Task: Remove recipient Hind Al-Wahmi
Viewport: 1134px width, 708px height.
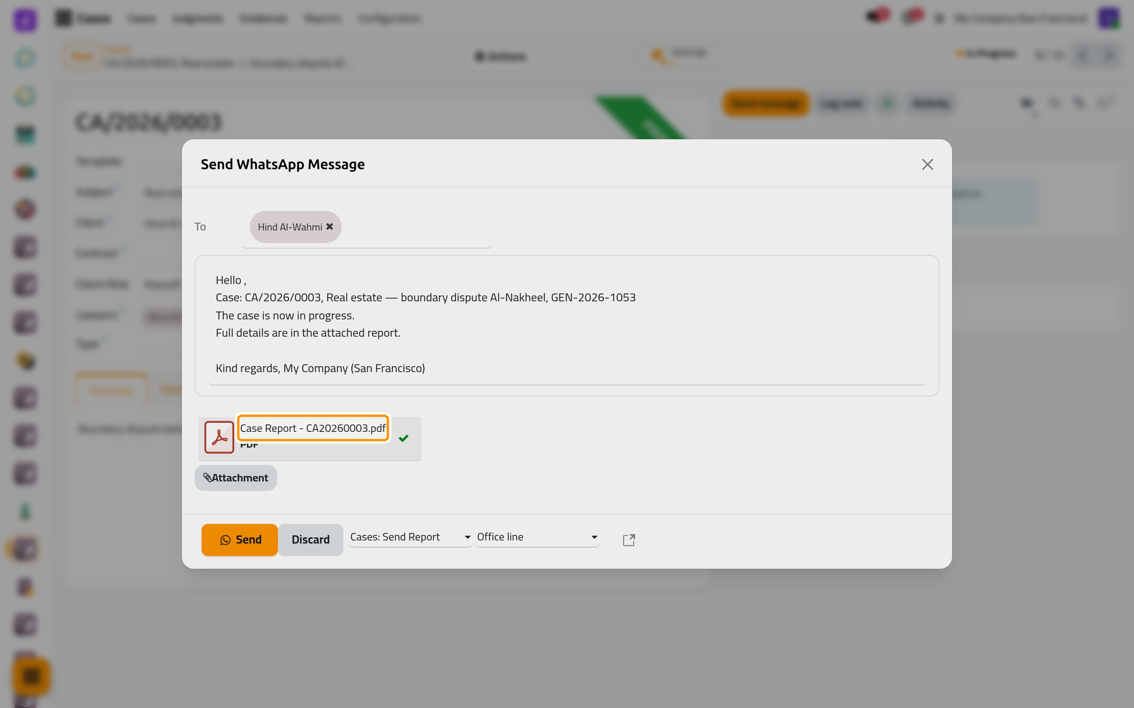Action: (x=330, y=227)
